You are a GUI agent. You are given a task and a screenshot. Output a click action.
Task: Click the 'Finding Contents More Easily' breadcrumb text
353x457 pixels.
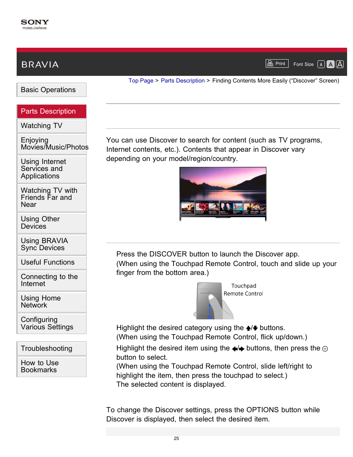(x=276, y=81)
